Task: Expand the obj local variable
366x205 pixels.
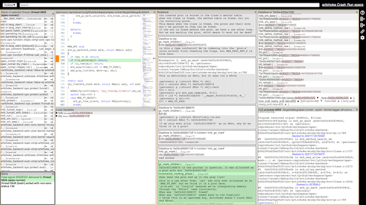Action: point(57,116)
